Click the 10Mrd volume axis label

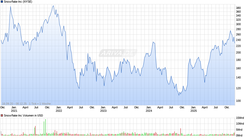point(240,124)
